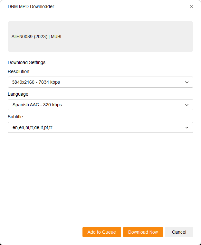Click the DRM MPD Downloader window title
This screenshot has height=245, width=201.
point(31,6)
